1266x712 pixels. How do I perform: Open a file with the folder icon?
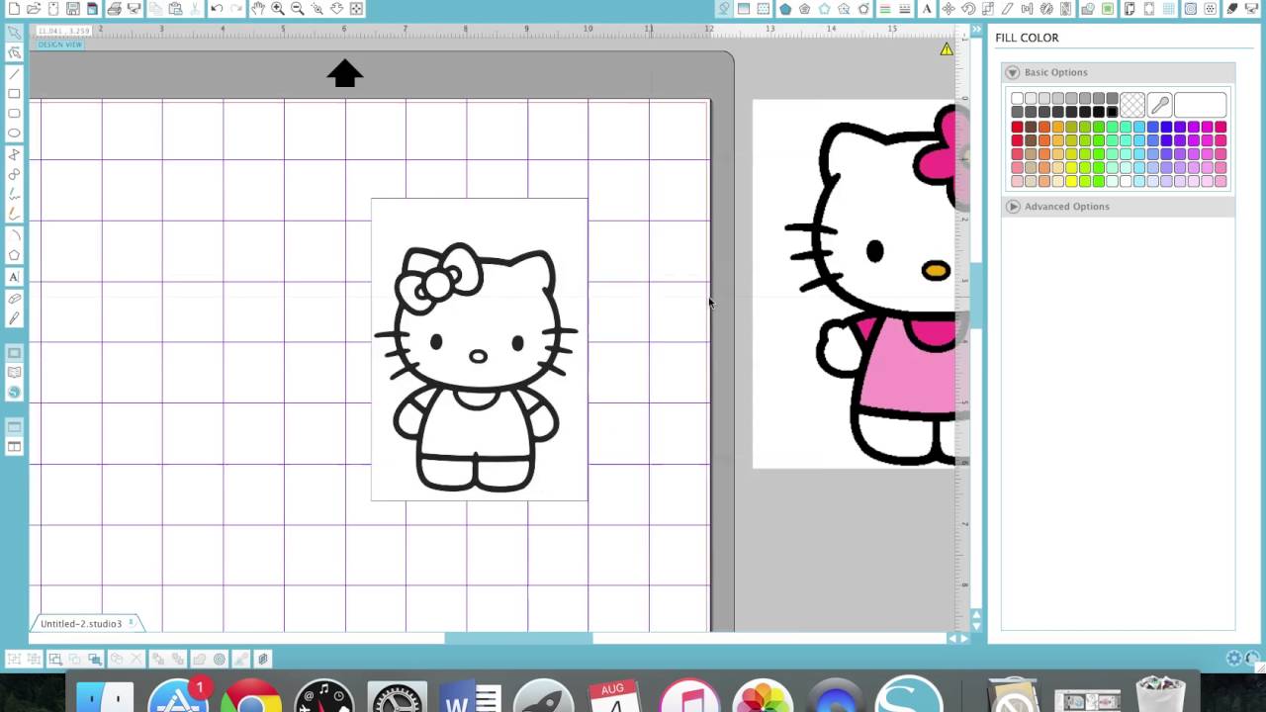pyautogui.click(x=34, y=9)
